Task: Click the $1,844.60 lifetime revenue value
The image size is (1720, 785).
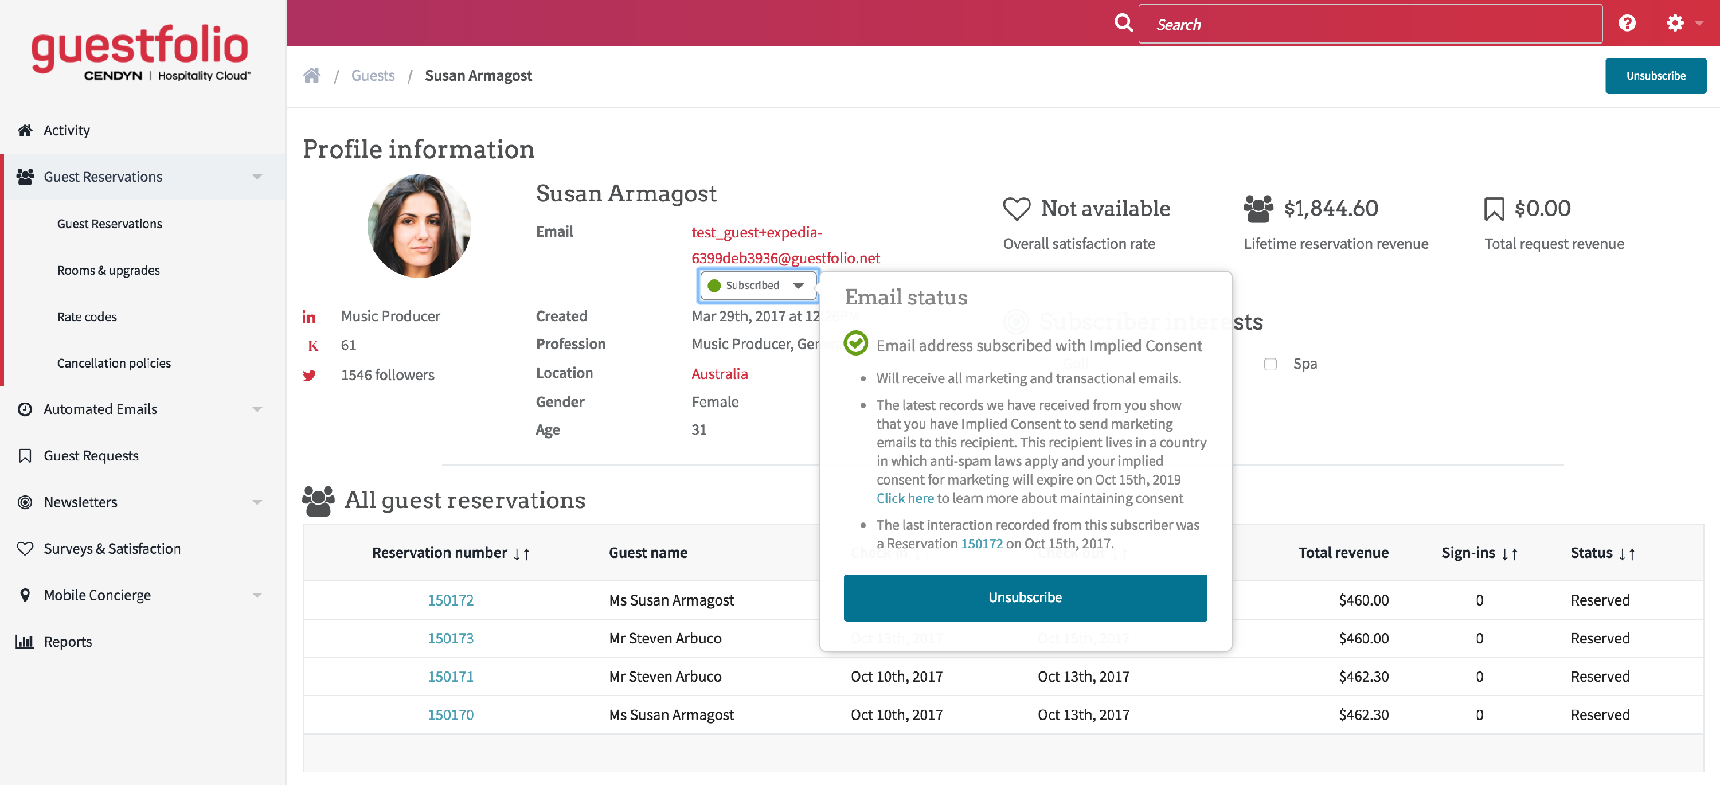Action: pos(1331,208)
